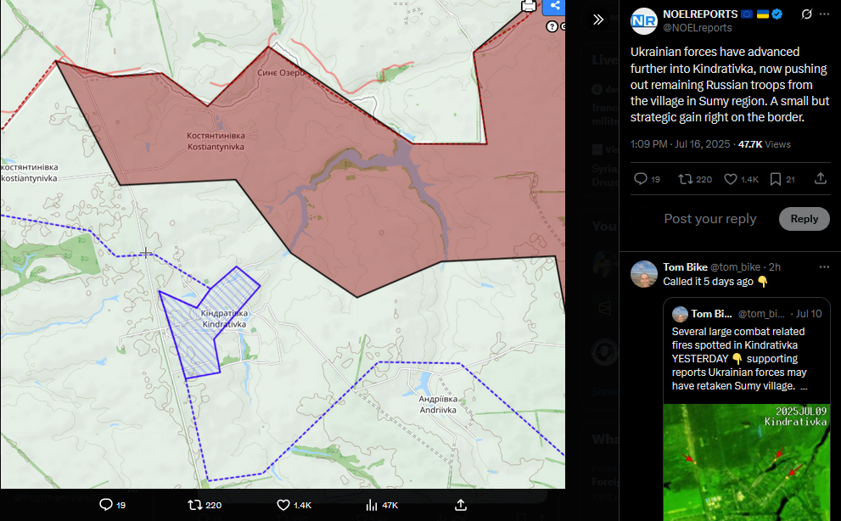The height and width of the screenshot is (521, 841).
Task: Click the blue hatched area near Kindrativka
Action: pos(196,344)
